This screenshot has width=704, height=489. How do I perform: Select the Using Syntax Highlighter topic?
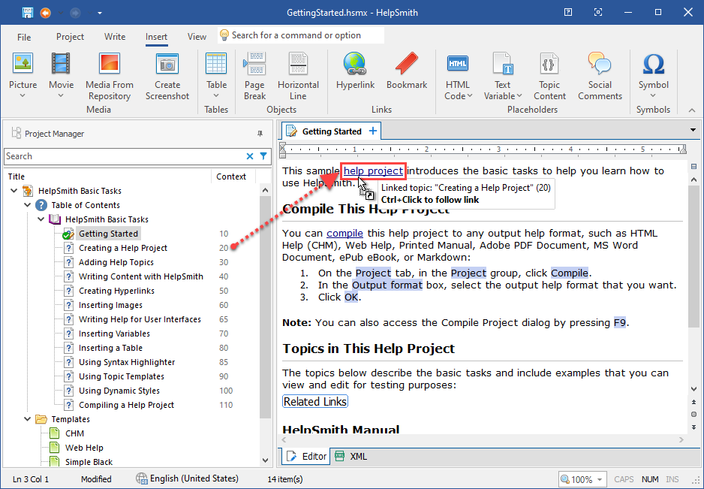coord(127,362)
